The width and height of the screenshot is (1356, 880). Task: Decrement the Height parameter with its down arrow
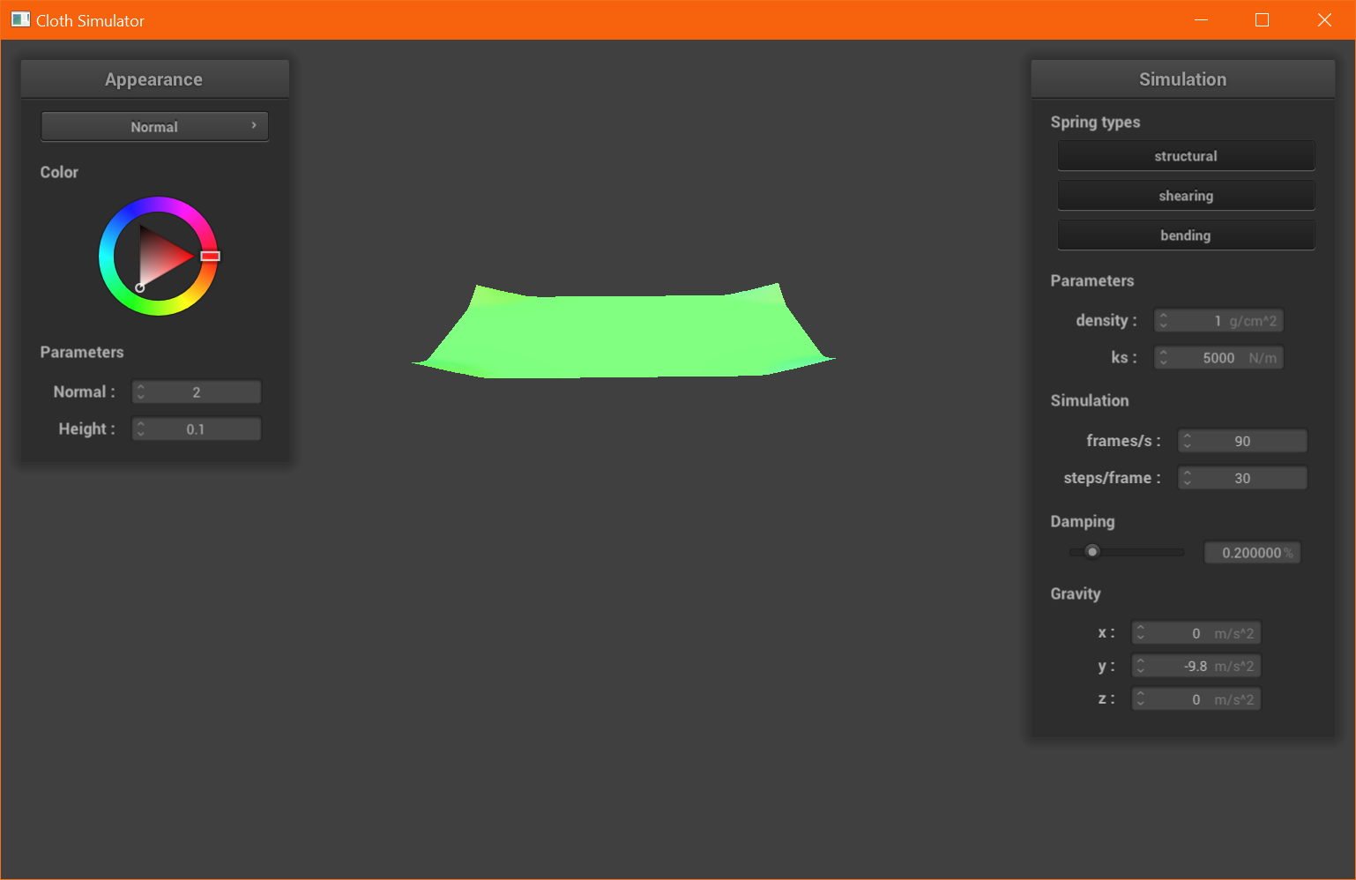140,433
